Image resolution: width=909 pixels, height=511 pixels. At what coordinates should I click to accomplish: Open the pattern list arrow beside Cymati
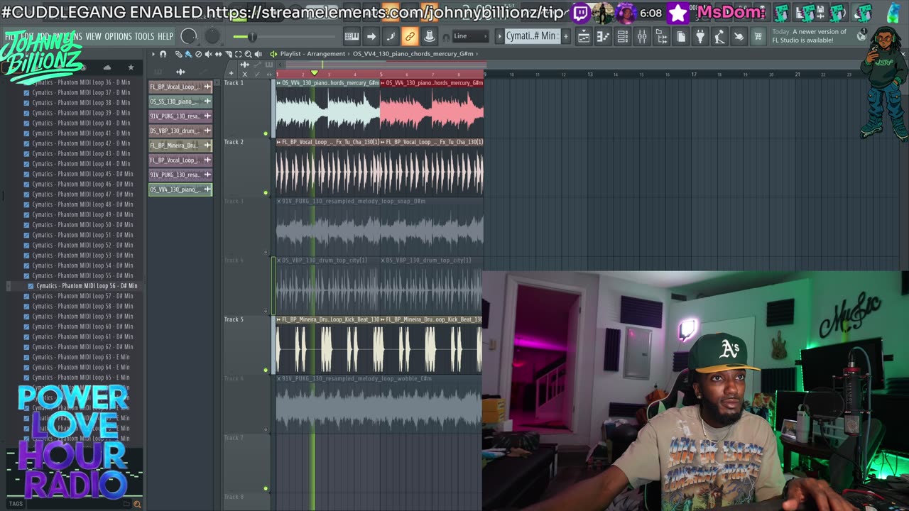click(499, 36)
